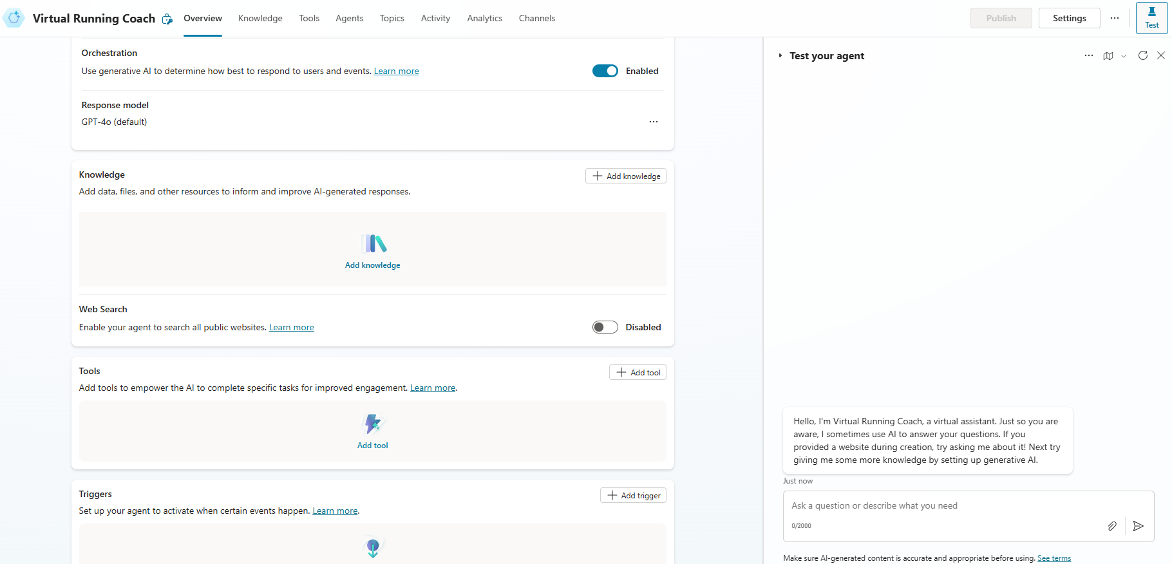Open the See terms link
The image size is (1172, 564).
tap(1054, 558)
